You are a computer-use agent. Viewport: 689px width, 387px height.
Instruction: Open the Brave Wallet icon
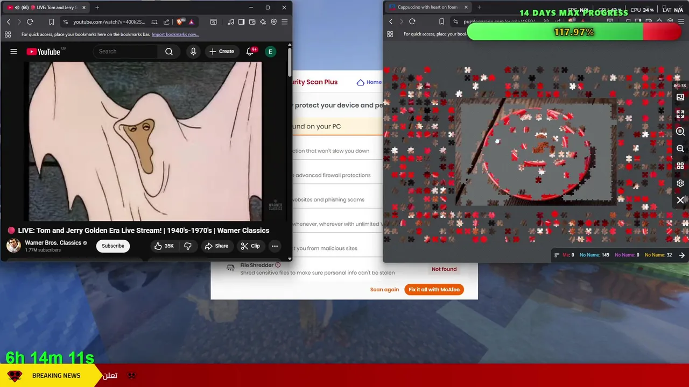pos(252,22)
